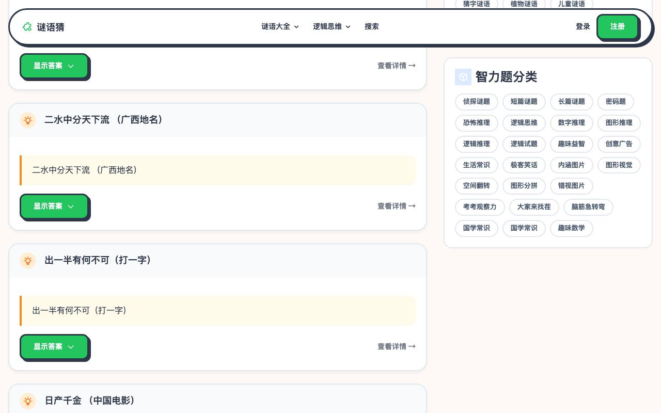Select the 图形分拼 category tag

tap(524, 186)
